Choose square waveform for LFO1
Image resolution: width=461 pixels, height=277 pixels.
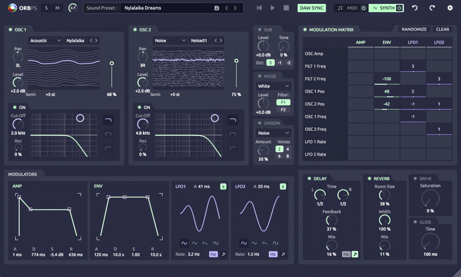tap(216, 243)
